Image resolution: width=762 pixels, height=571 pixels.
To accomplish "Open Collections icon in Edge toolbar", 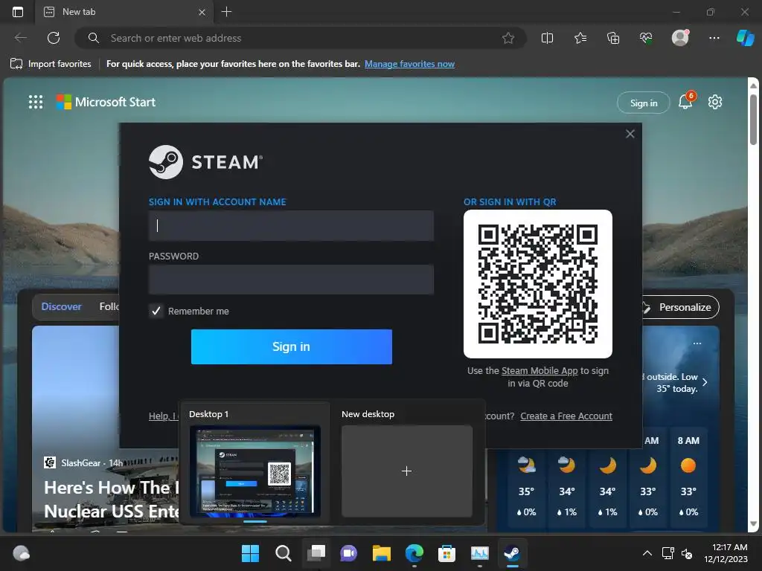I will click(613, 38).
